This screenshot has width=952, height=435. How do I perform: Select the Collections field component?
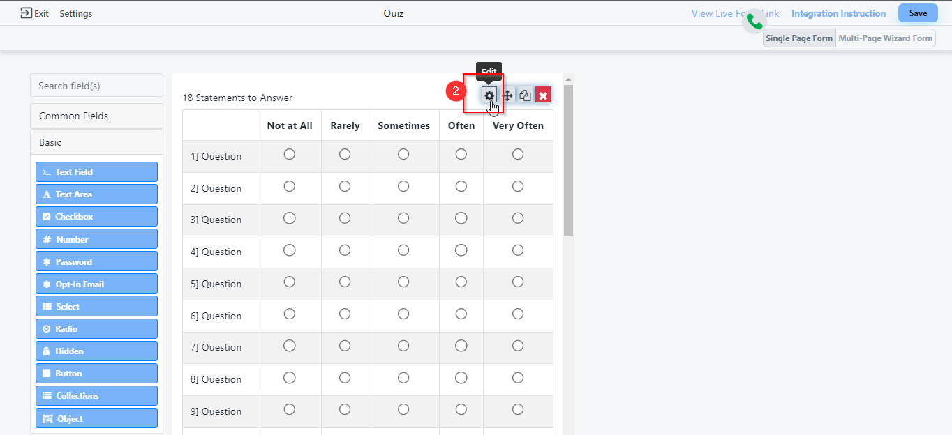pos(96,395)
